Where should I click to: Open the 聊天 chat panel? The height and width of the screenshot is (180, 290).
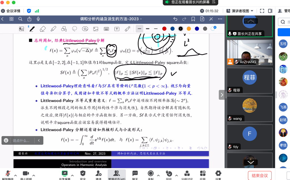[135, 175]
